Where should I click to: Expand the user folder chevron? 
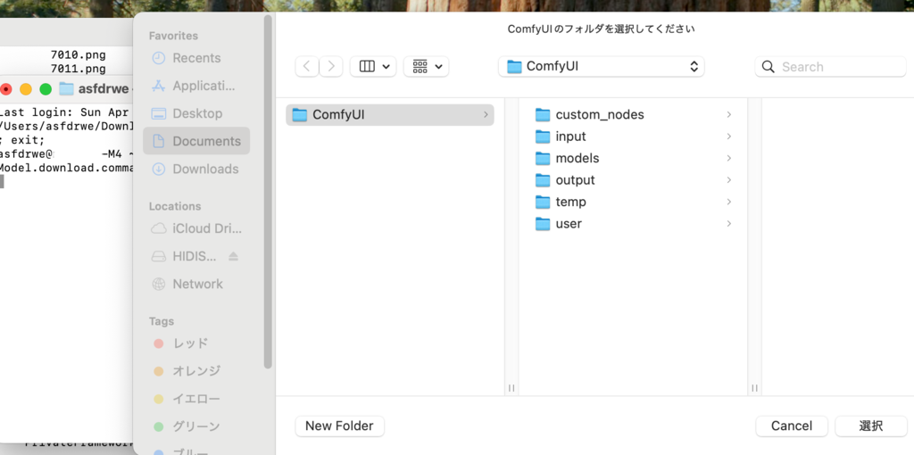[x=728, y=224]
